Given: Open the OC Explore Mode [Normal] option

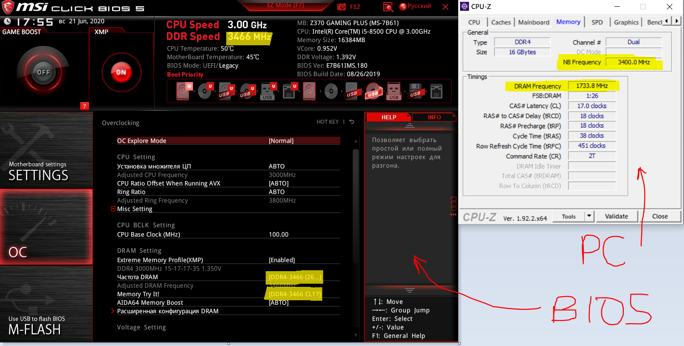Looking at the screenshot, I should pyautogui.click(x=228, y=141).
